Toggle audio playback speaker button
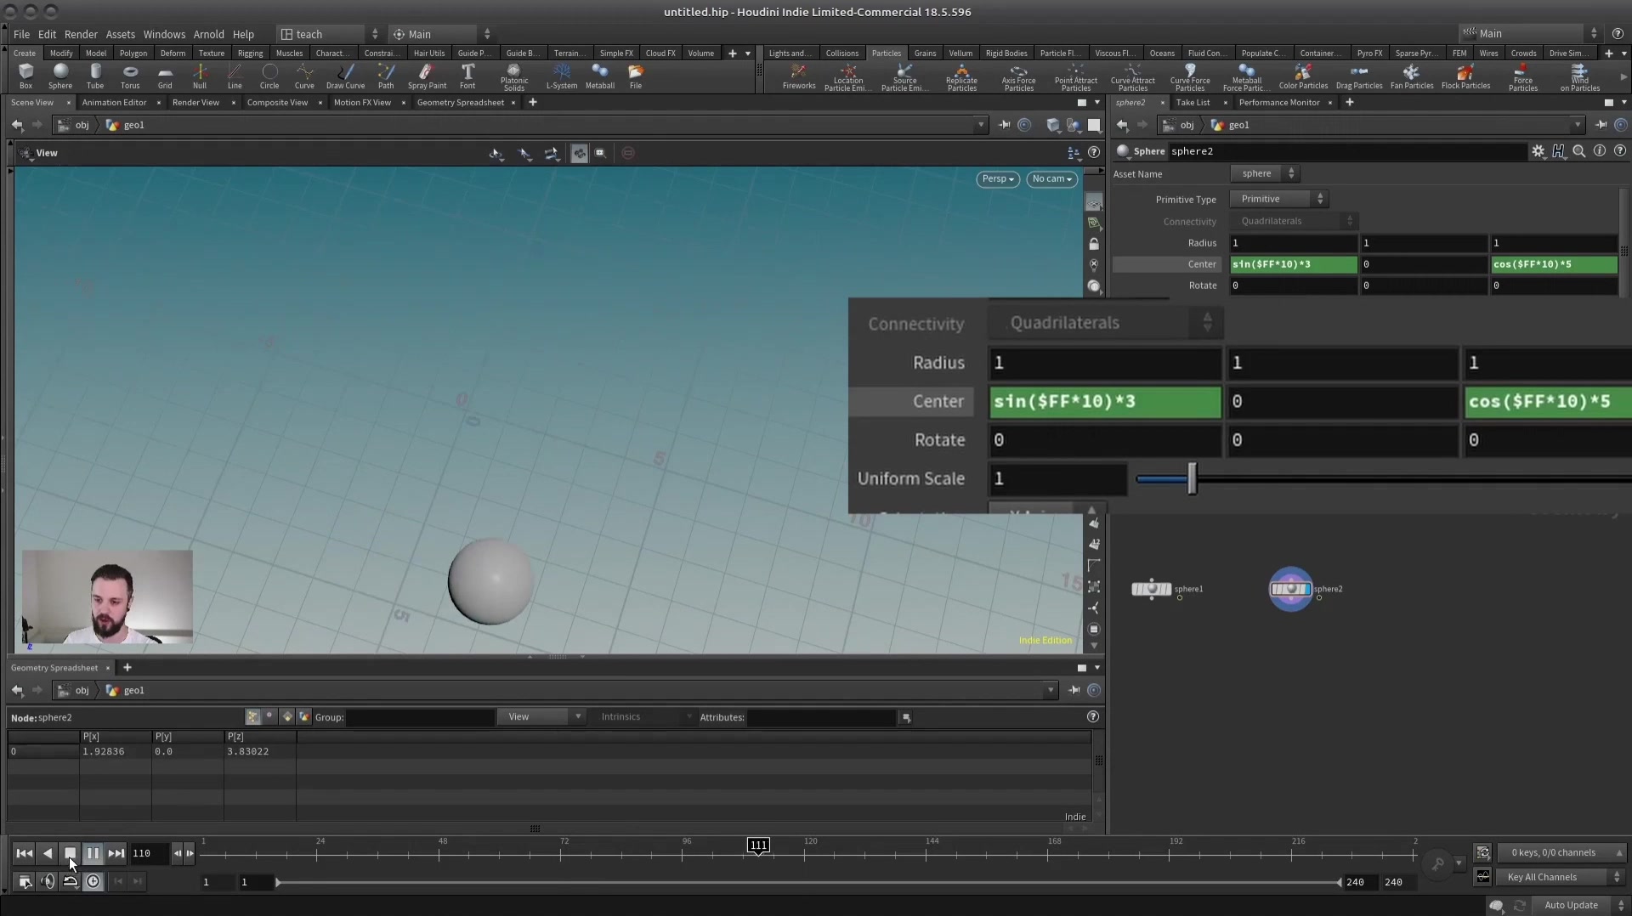Image resolution: width=1632 pixels, height=916 pixels. coord(48,881)
